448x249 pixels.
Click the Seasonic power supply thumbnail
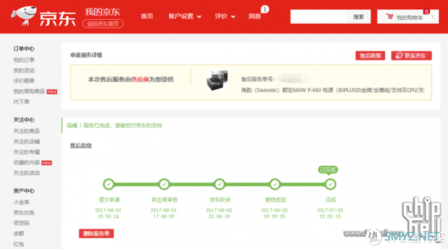coord(217,80)
